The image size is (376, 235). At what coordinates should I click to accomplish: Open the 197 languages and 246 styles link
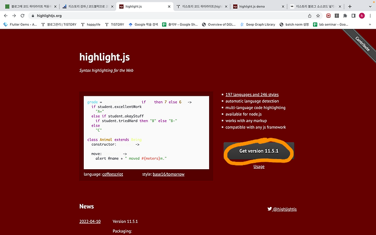pos(252,94)
